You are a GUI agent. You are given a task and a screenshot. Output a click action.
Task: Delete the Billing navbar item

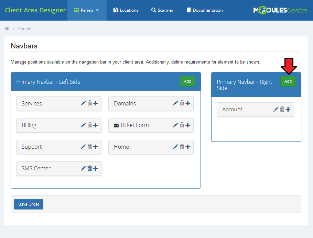click(90, 125)
